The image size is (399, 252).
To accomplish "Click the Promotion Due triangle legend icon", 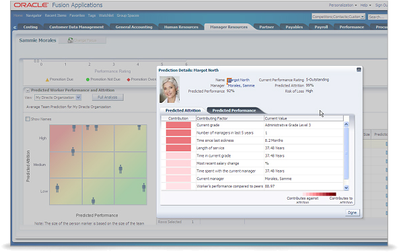I will (x=47, y=79).
